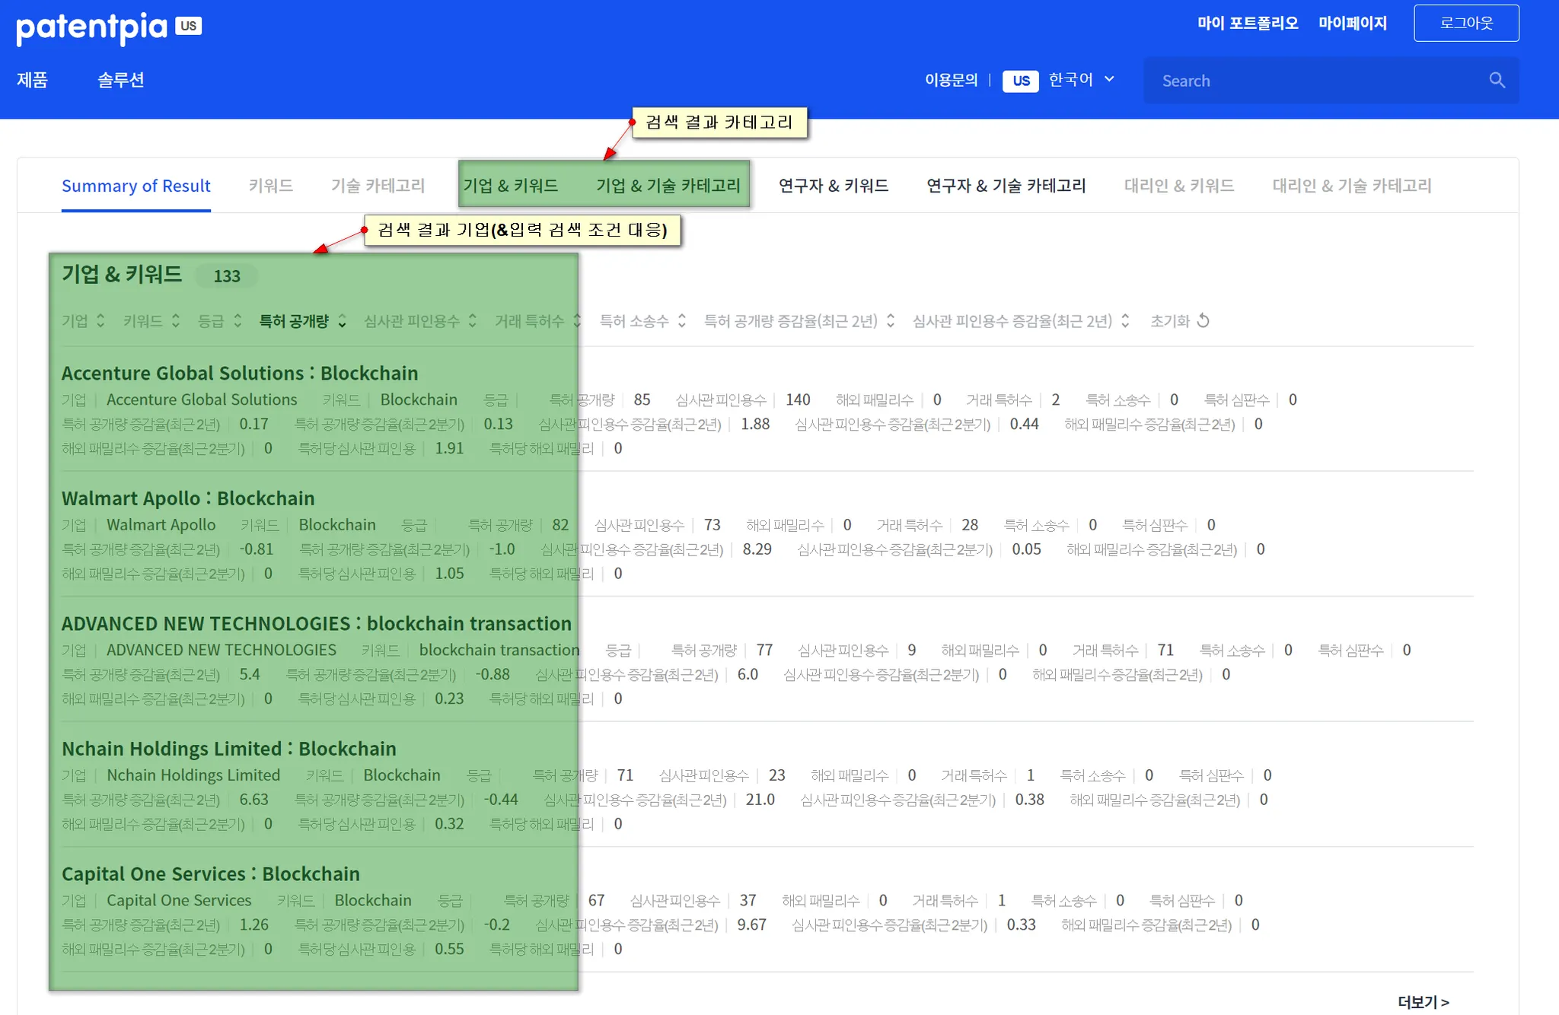Toggle the US country badge
This screenshot has width=1559, height=1015.
[1020, 81]
